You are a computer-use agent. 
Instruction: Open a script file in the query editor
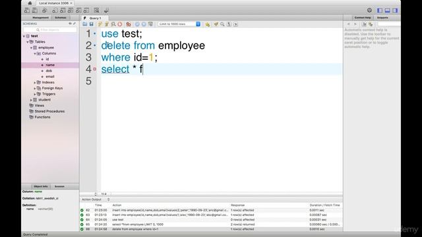(x=85, y=24)
